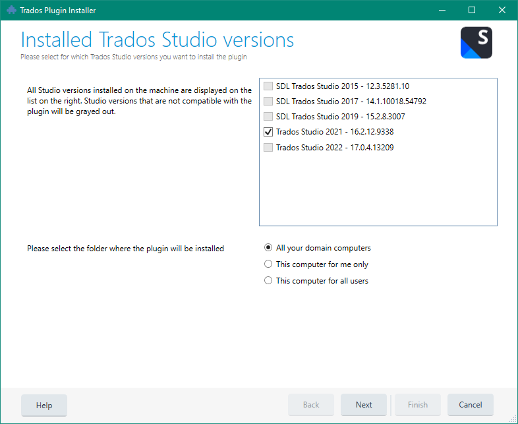Viewport: 518px width, 424px height.
Task: Click 'SDL Trados Studio 2017 - 14.1.10018.54792' label
Action: click(x=351, y=102)
